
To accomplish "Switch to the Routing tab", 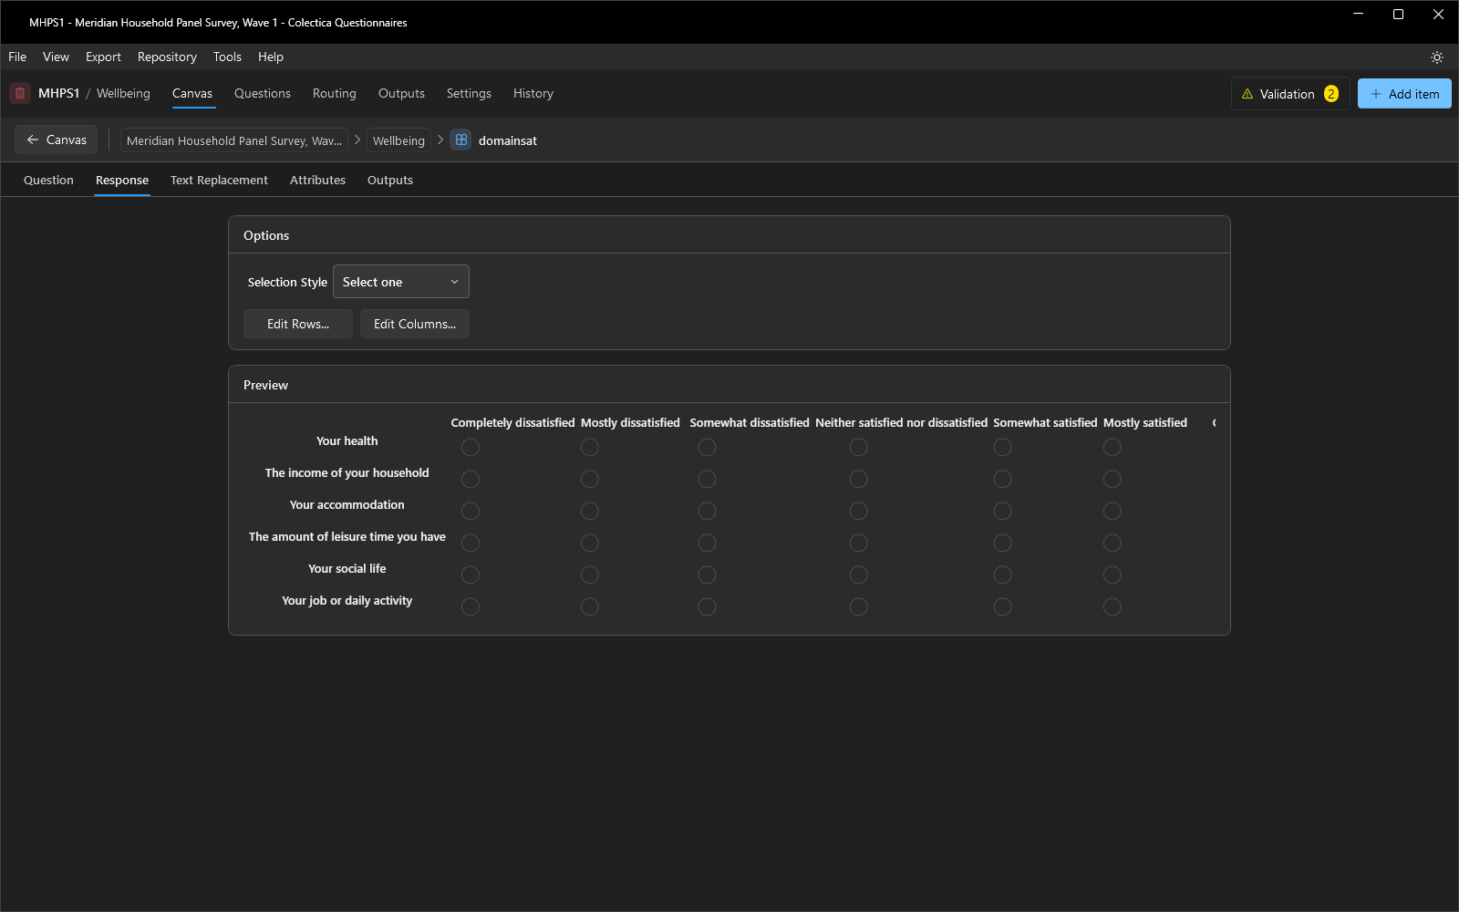I will pyautogui.click(x=335, y=93).
